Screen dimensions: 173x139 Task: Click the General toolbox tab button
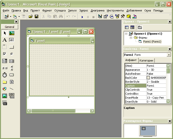tap(10, 27)
